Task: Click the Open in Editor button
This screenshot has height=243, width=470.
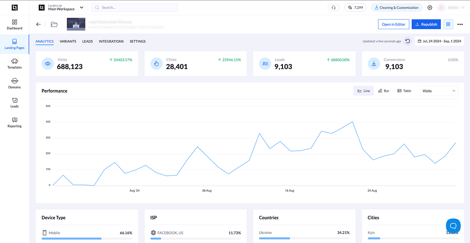Action: [393, 24]
